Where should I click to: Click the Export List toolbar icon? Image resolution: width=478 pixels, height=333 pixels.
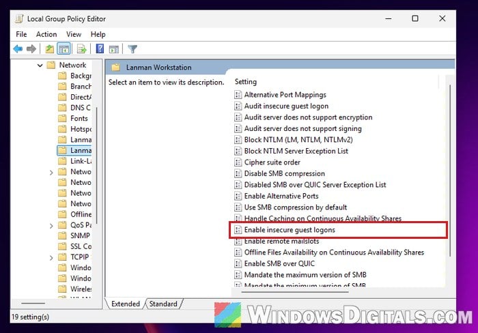click(x=82, y=48)
